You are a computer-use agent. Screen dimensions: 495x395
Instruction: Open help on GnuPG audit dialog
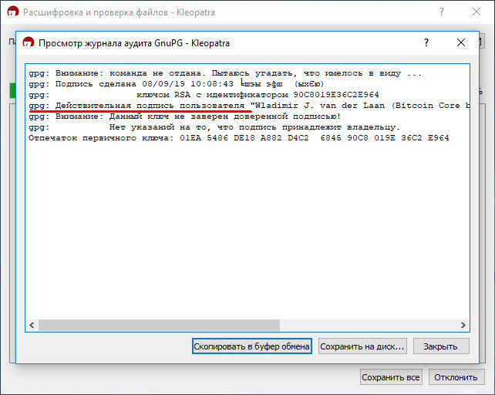tap(426, 42)
